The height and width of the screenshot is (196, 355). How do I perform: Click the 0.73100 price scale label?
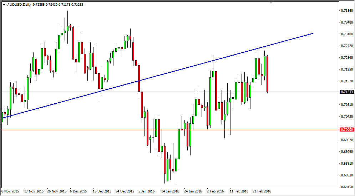[347, 34]
